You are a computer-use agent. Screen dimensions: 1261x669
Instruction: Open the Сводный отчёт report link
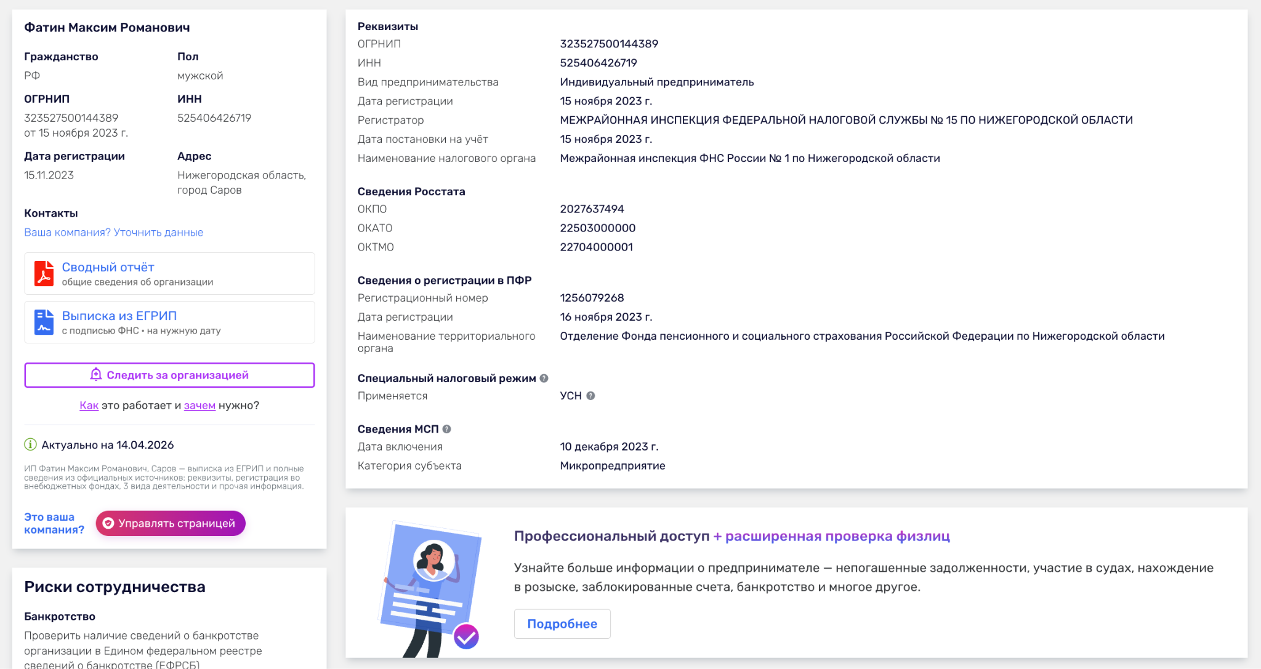click(x=108, y=266)
